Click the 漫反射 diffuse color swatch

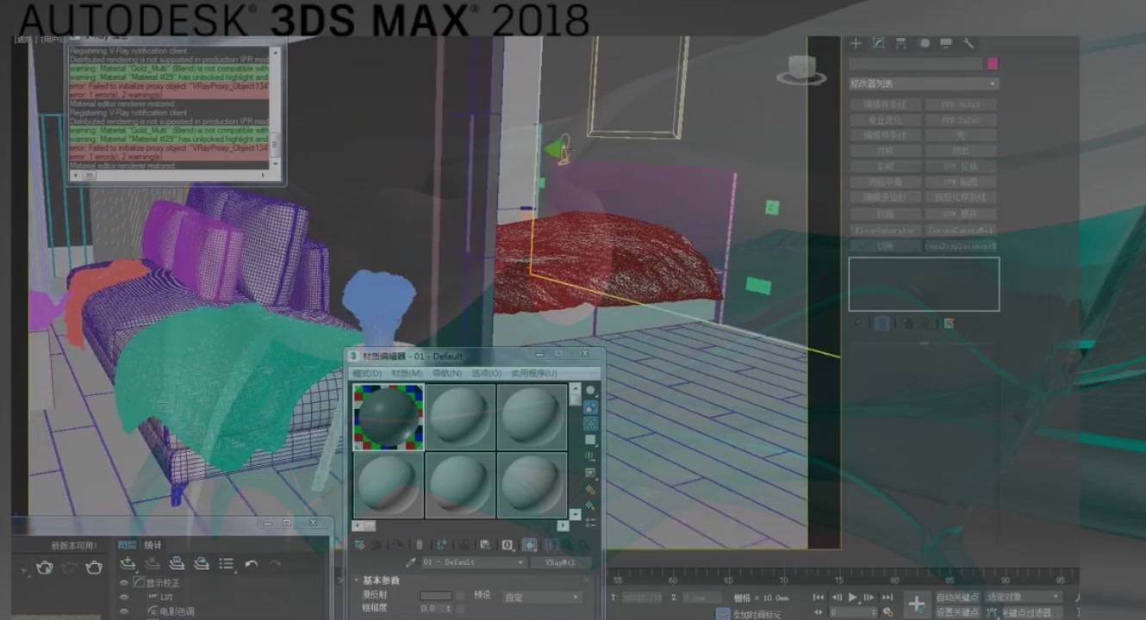tap(435, 596)
